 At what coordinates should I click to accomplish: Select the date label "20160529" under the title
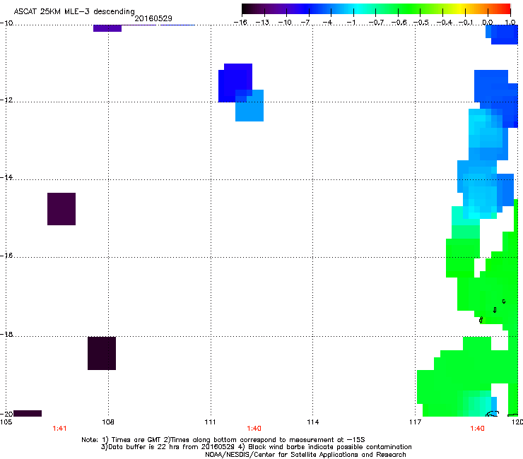click(x=153, y=18)
